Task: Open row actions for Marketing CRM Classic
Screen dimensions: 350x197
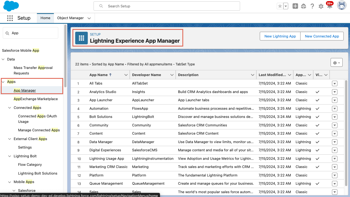Action: pyautogui.click(x=335, y=167)
